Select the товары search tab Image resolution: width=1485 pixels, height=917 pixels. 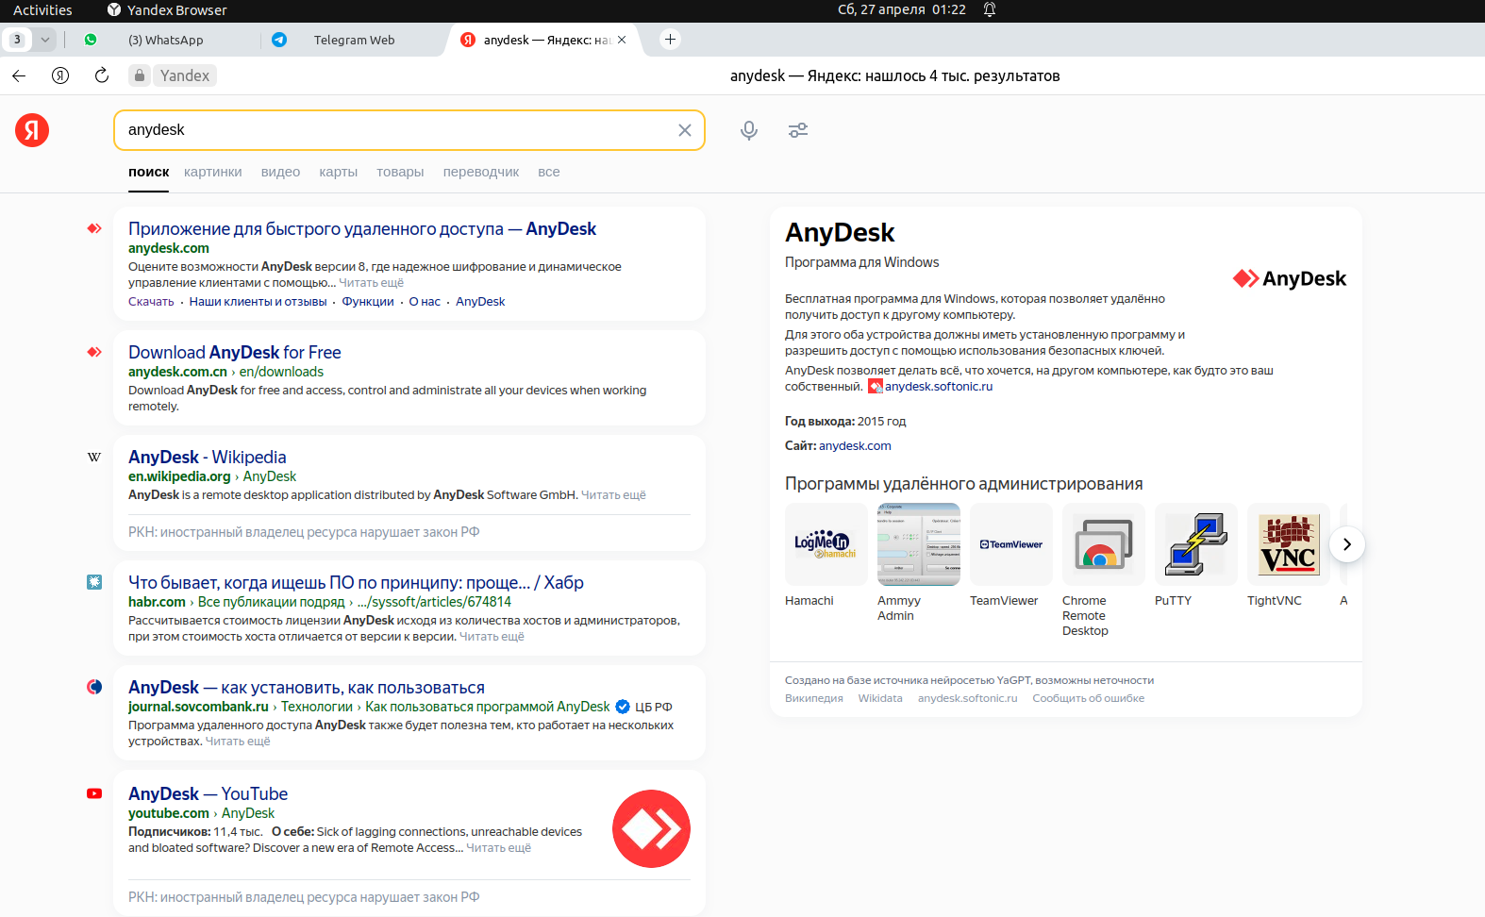400,172
